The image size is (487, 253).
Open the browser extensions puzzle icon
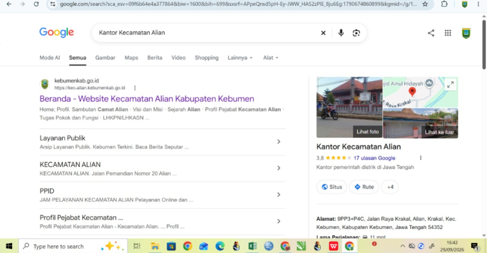tap(445, 4)
